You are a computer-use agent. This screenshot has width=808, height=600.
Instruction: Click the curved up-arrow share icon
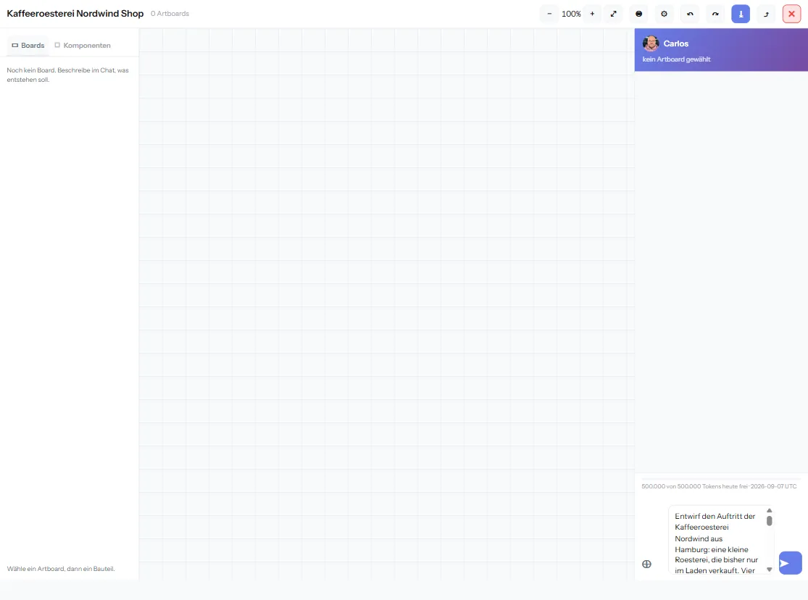(766, 14)
